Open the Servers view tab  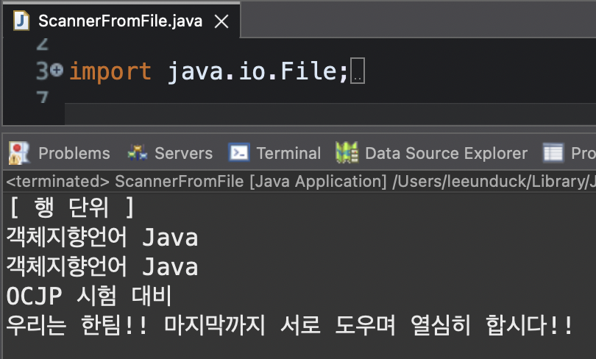pyautogui.click(x=170, y=154)
